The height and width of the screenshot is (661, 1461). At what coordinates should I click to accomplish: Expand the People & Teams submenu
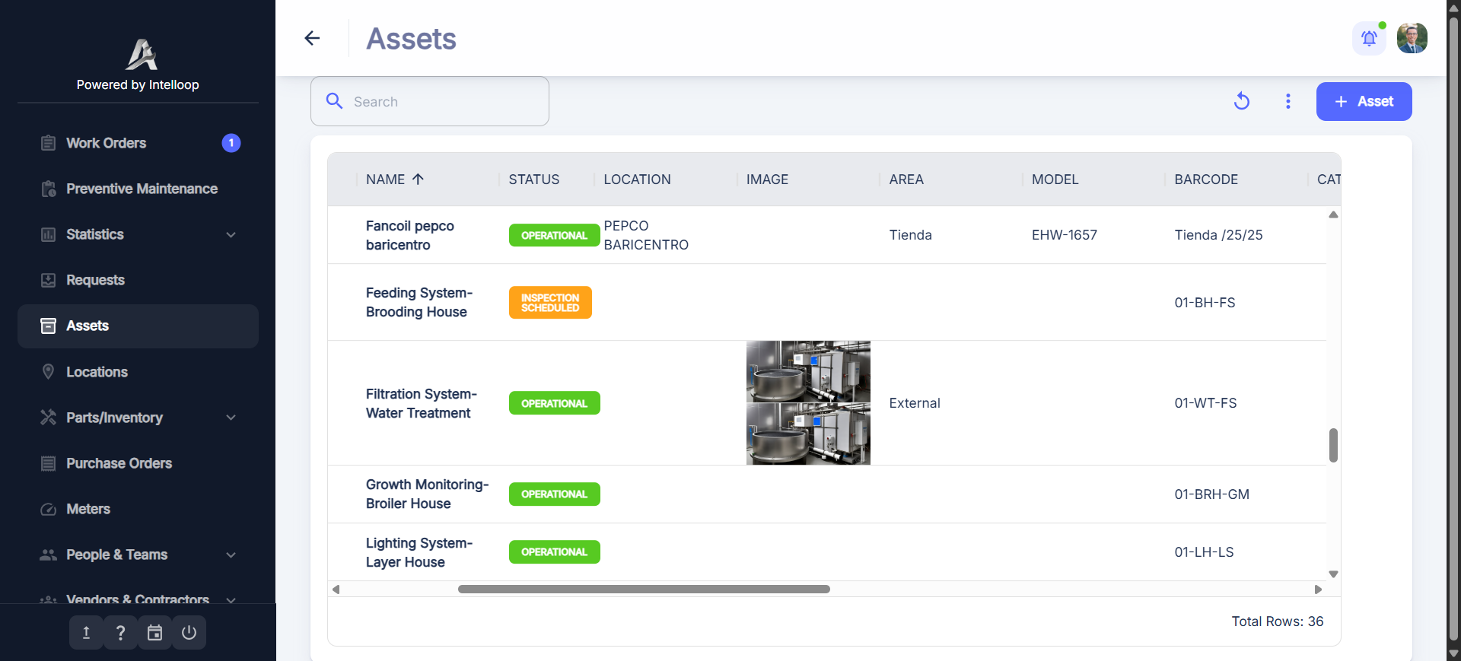[x=231, y=555]
